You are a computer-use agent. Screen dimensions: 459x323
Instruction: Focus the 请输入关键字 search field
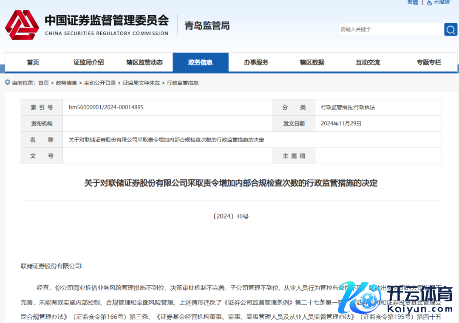[391, 29]
